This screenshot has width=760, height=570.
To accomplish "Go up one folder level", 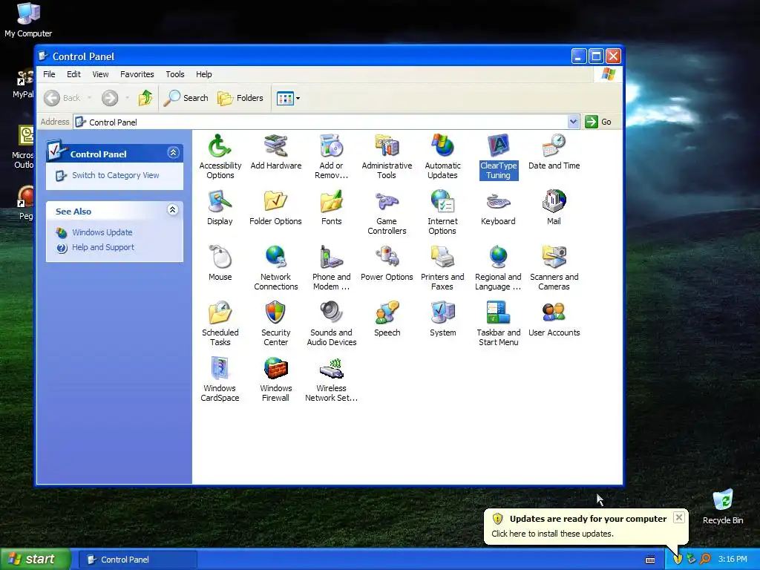I will coord(145,99).
